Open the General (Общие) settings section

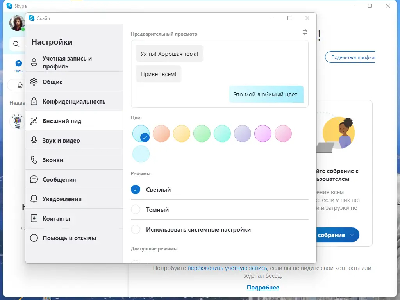74,82
